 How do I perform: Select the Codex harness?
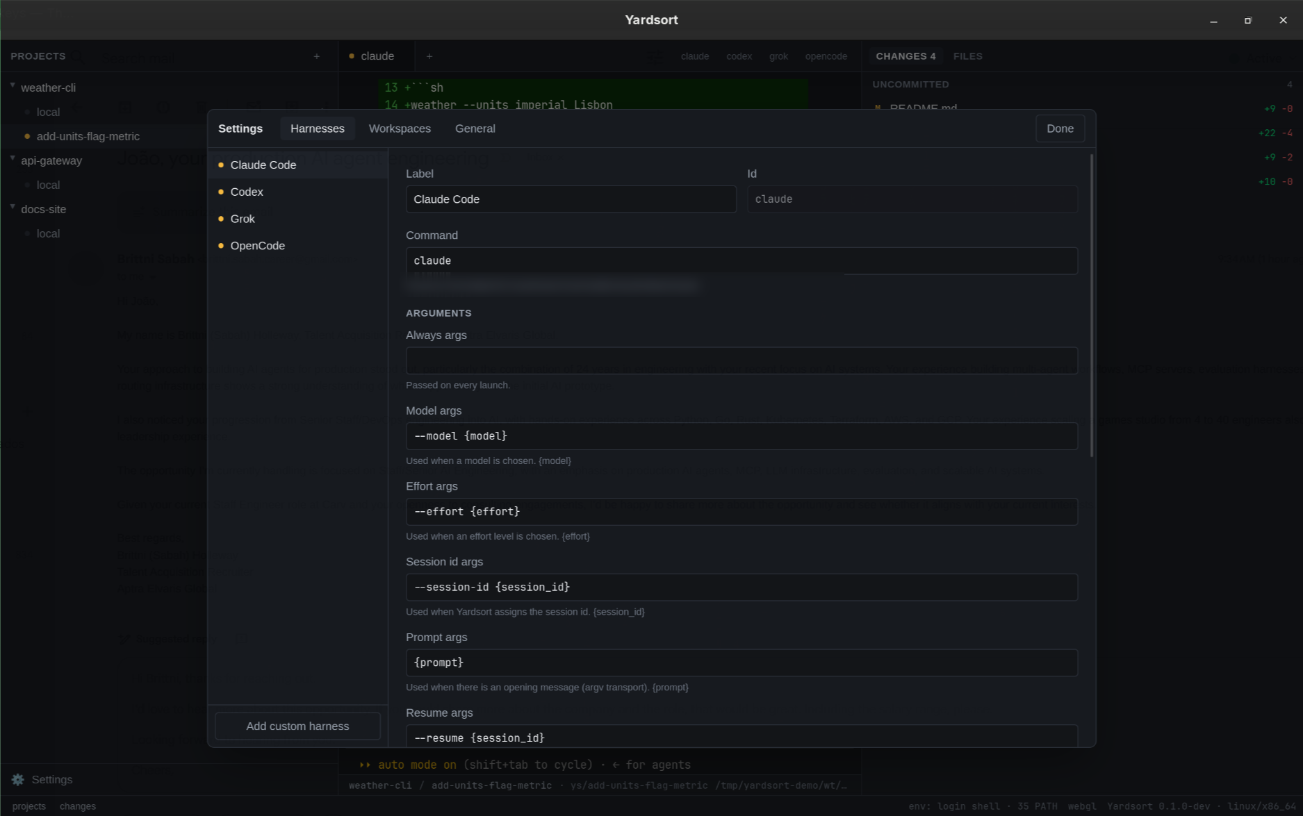click(x=298, y=192)
